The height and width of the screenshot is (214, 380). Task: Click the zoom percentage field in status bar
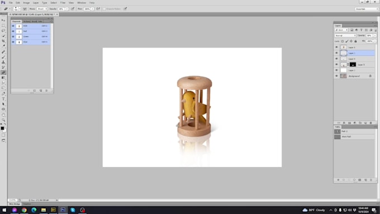13,200
